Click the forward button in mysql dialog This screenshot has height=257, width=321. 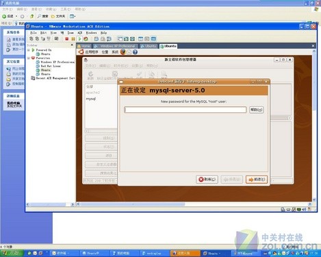click(257, 180)
